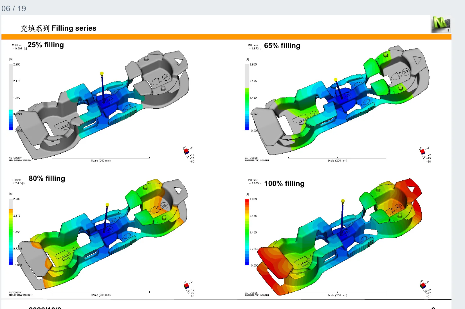Click the fully filled 100% model image
This screenshot has height=309, width=465.
(x=340, y=237)
